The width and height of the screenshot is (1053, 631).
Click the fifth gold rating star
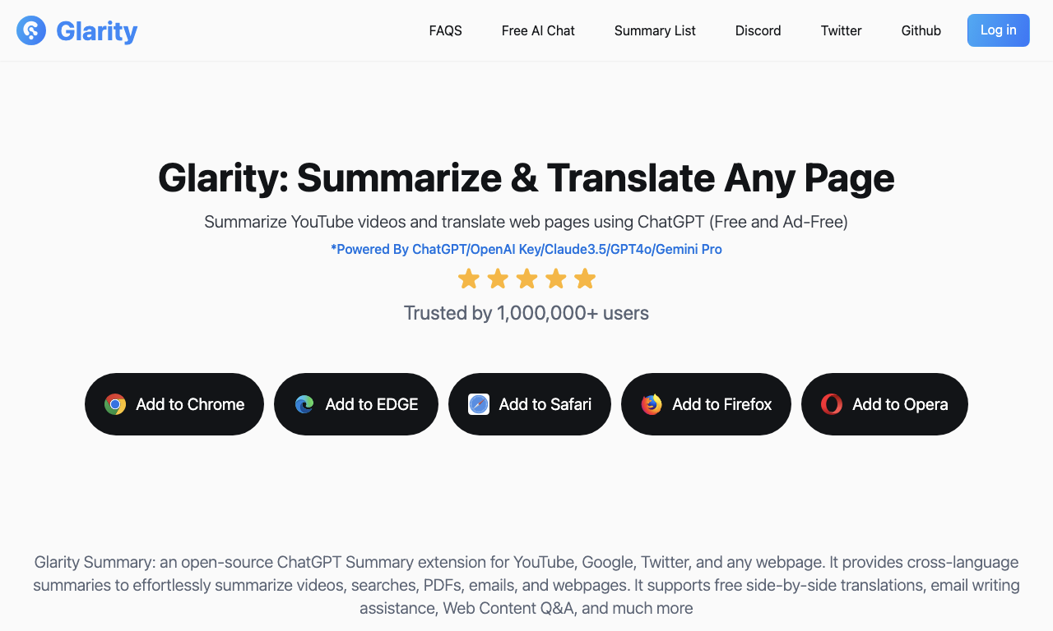pos(585,279)
